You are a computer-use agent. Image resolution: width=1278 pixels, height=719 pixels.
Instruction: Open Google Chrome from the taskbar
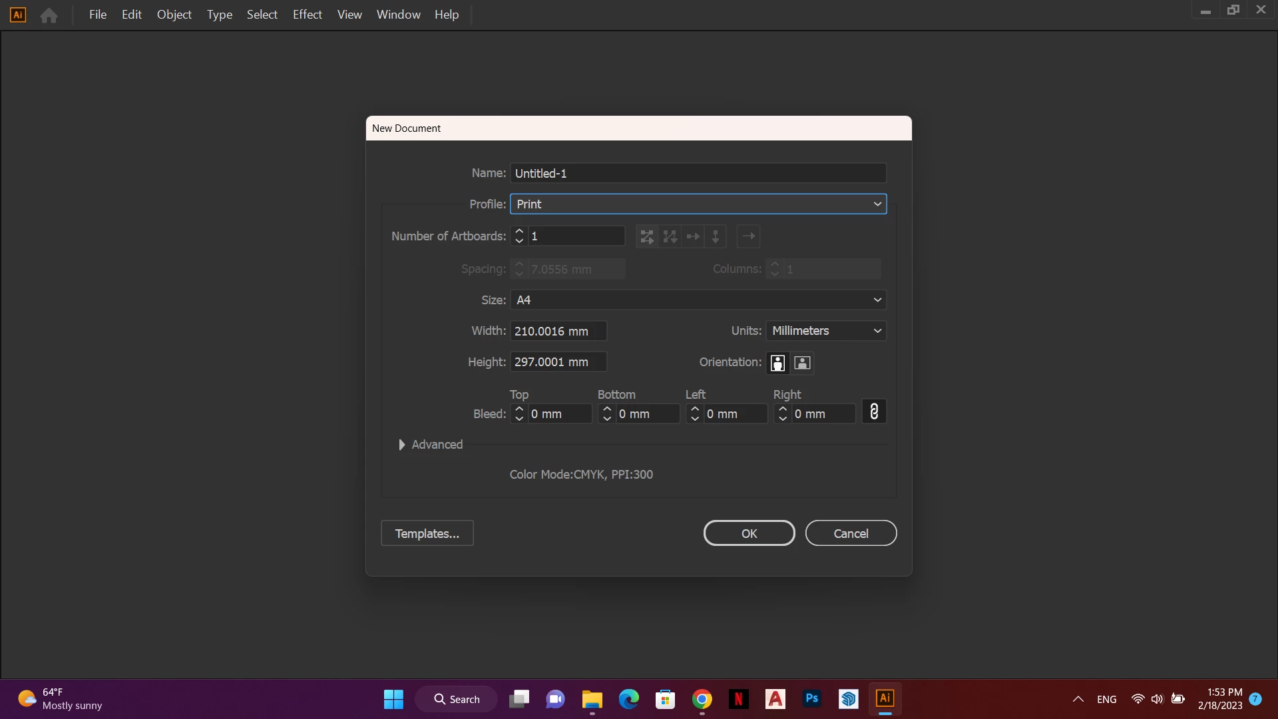702,699
